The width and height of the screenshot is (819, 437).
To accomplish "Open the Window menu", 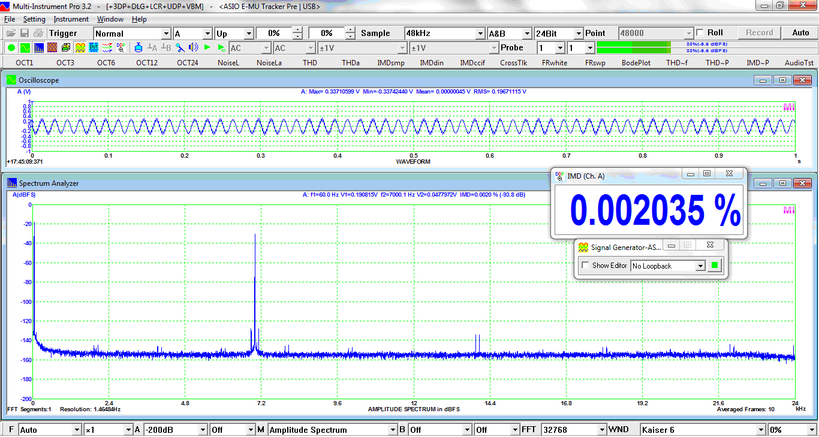I will point(110,19).
